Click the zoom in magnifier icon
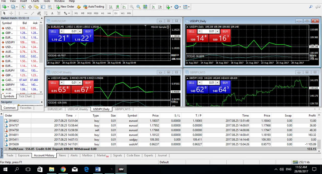The height and width of the screenshot is (174, 322). click(x=132, y=7)
